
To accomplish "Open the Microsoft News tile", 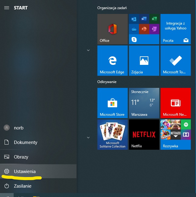I will (176, 103).
